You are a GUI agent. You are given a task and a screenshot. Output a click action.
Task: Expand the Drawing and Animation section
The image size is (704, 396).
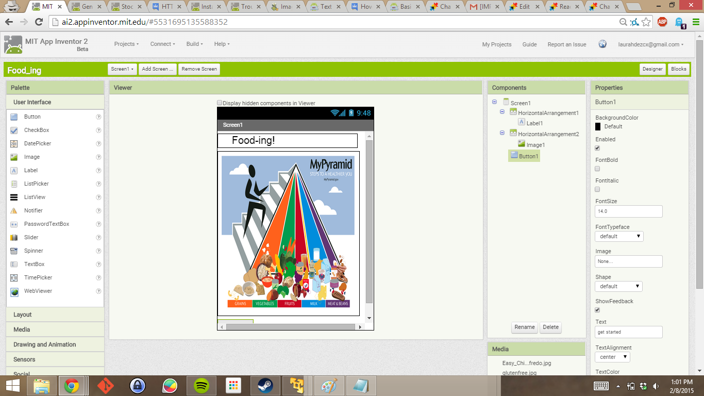[55, 344]
